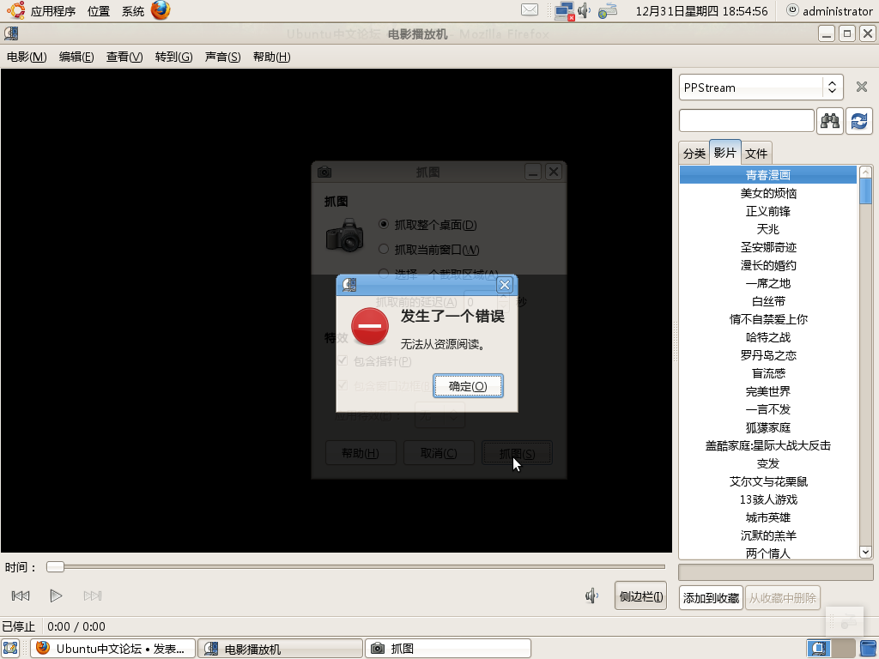Click the date and time clock in panel
This screenshot has width=879, height=659.
(701, 11)
